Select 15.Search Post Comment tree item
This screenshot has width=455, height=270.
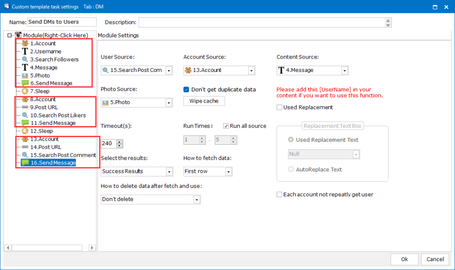(63, 155)
